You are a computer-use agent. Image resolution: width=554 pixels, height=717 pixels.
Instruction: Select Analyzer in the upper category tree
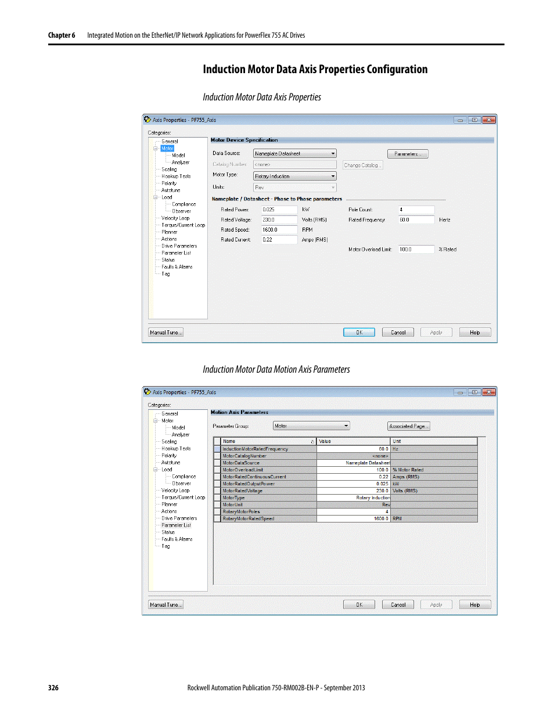(181, 163)
